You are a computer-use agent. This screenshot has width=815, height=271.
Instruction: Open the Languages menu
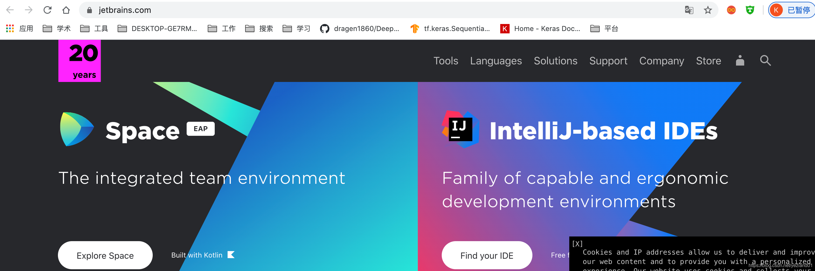click(496, 61)
